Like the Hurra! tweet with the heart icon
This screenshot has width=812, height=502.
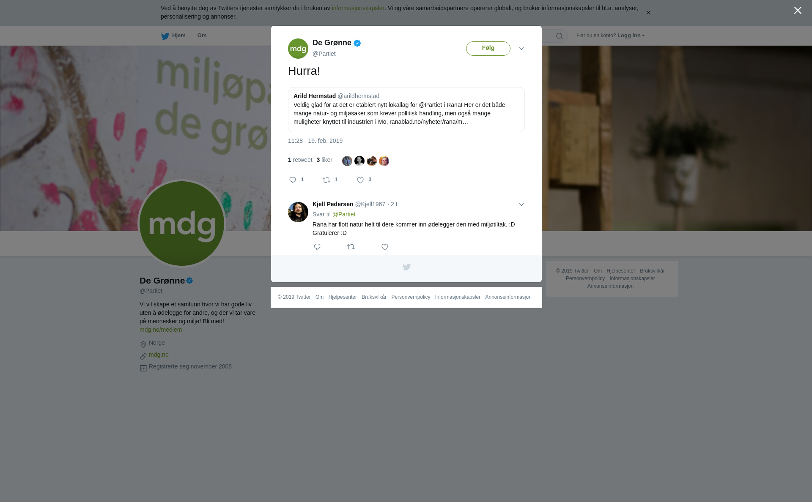[360, 180]
